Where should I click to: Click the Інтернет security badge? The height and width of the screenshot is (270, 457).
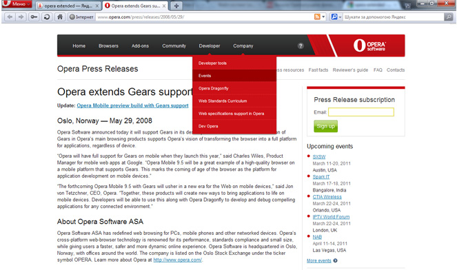point(81,17)
